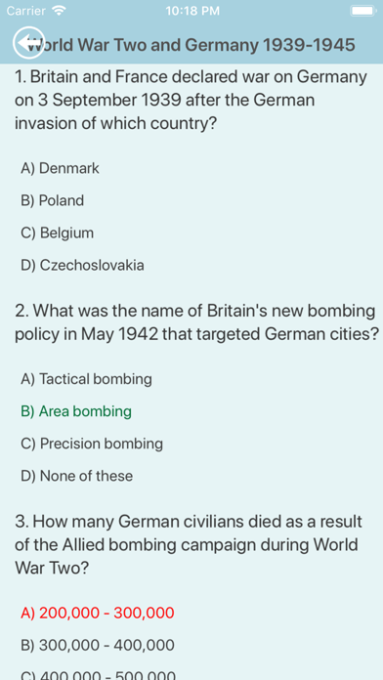Image resolution: width=383 pixels, height=680 pixels.
Task: Tap the back arrow icon
Action: (x=28, y=42)
